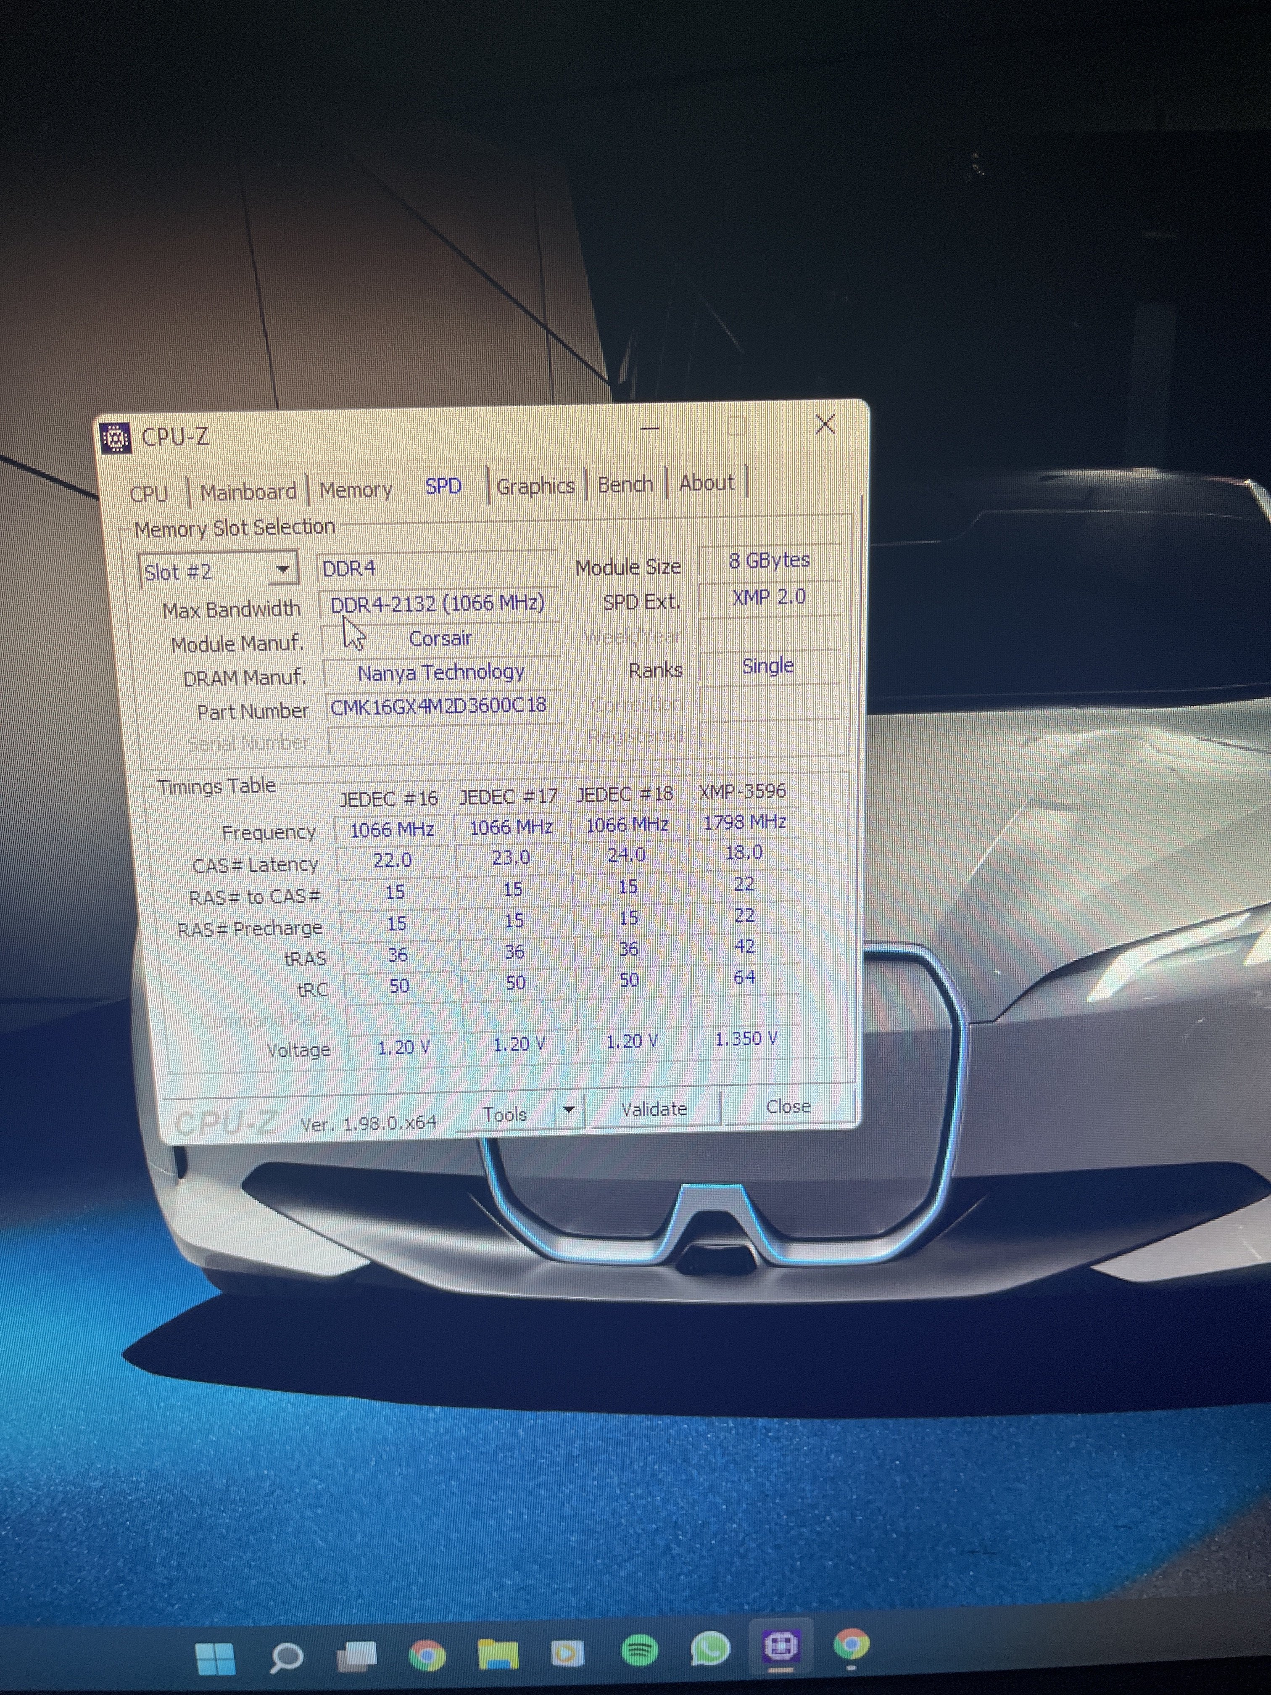Click the Validate button

point(654,1109)
